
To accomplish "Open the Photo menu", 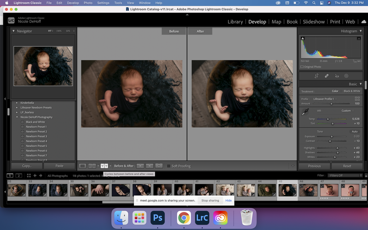I will click(x=88, y=3).
